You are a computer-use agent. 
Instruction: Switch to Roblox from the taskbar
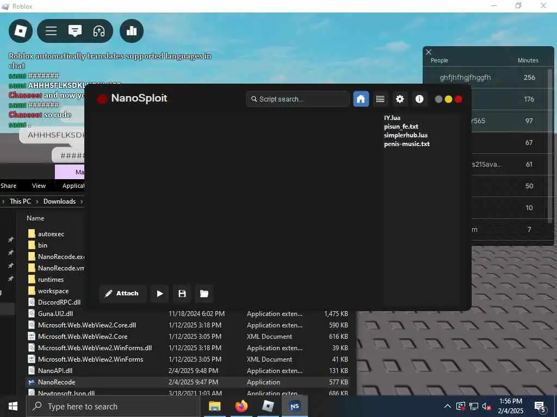268,406
